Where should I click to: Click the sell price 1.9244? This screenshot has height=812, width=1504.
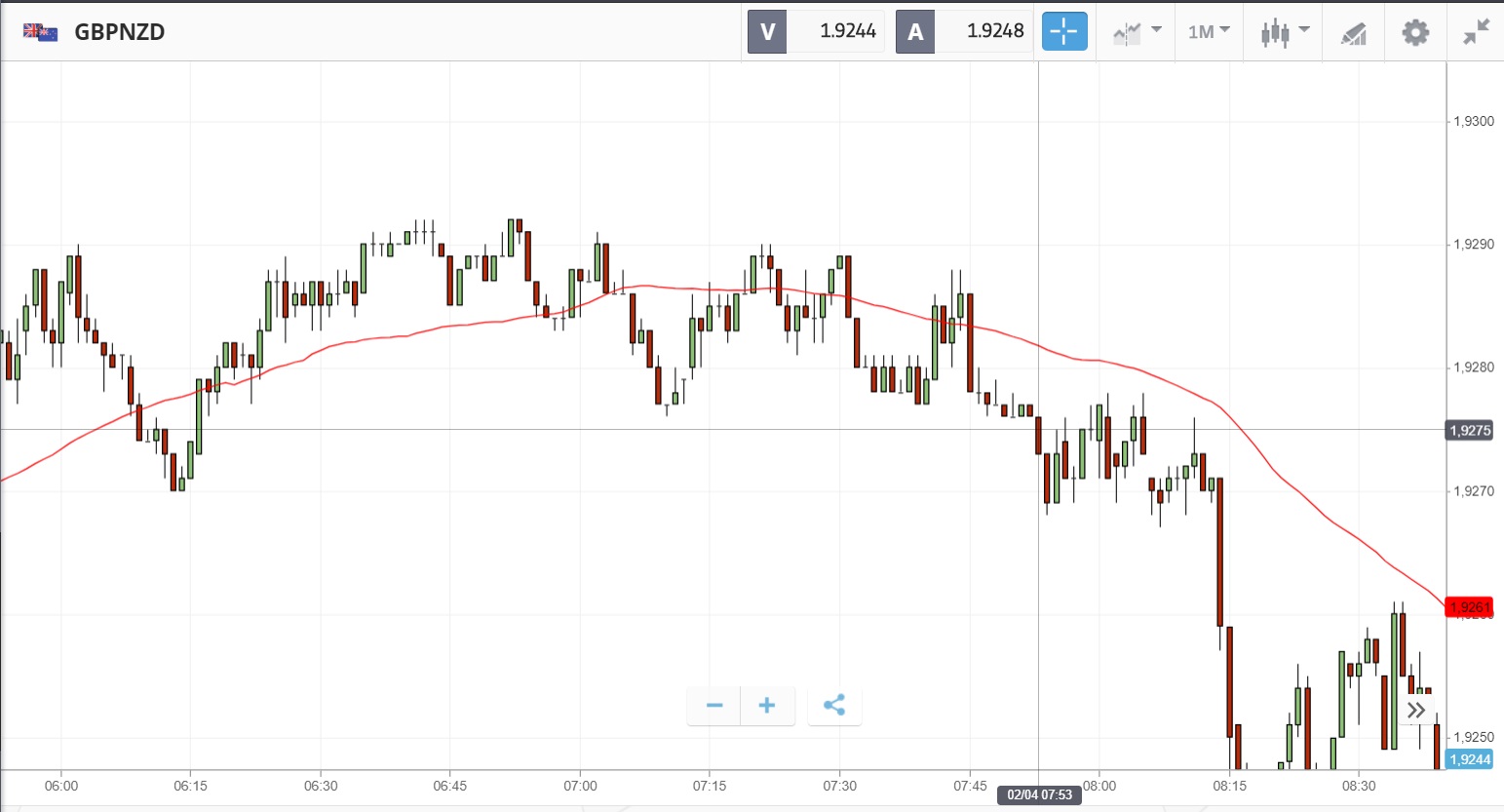847,32
